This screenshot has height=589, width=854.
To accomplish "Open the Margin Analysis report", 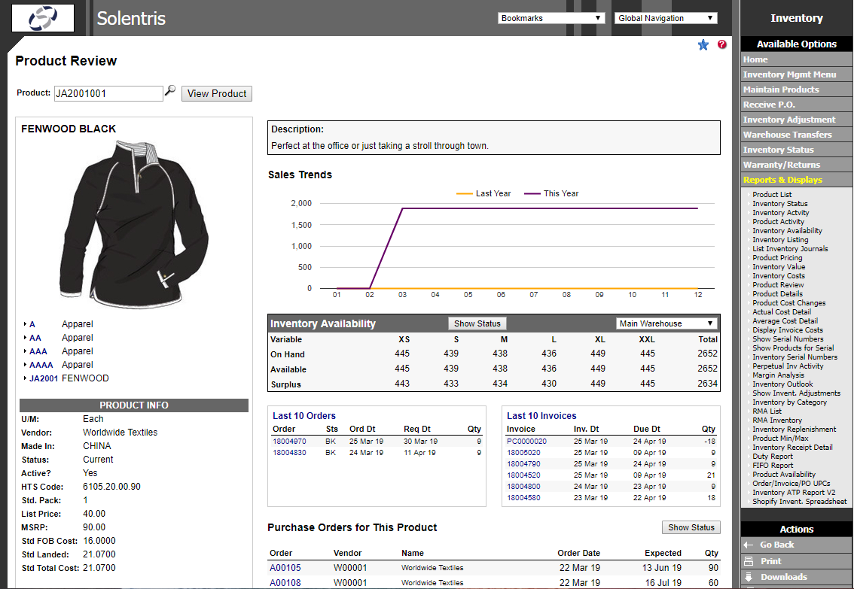I will (x=778, y=375).
